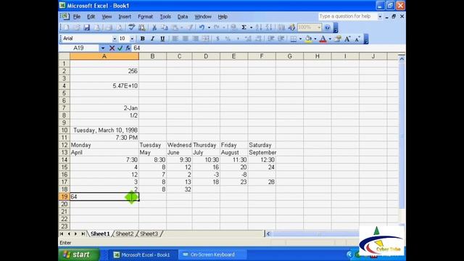Open the Format menu
Image resolution: width=464 pixels, height=261 pixels.
[x=145, y=17]
